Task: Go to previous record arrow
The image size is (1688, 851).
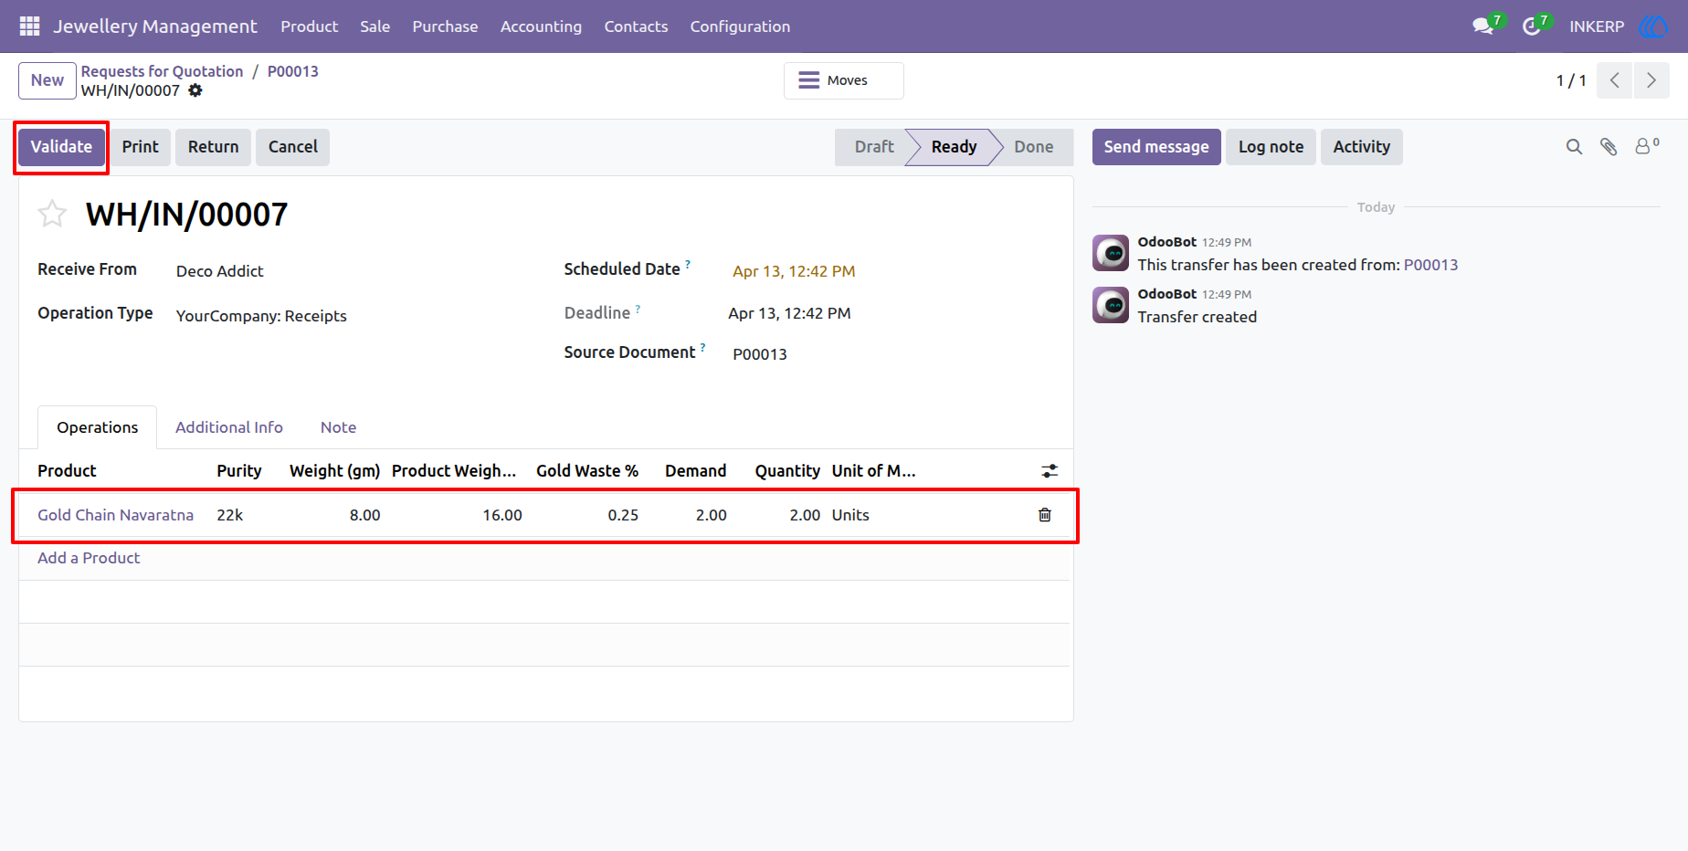Action: [1615, 80]
